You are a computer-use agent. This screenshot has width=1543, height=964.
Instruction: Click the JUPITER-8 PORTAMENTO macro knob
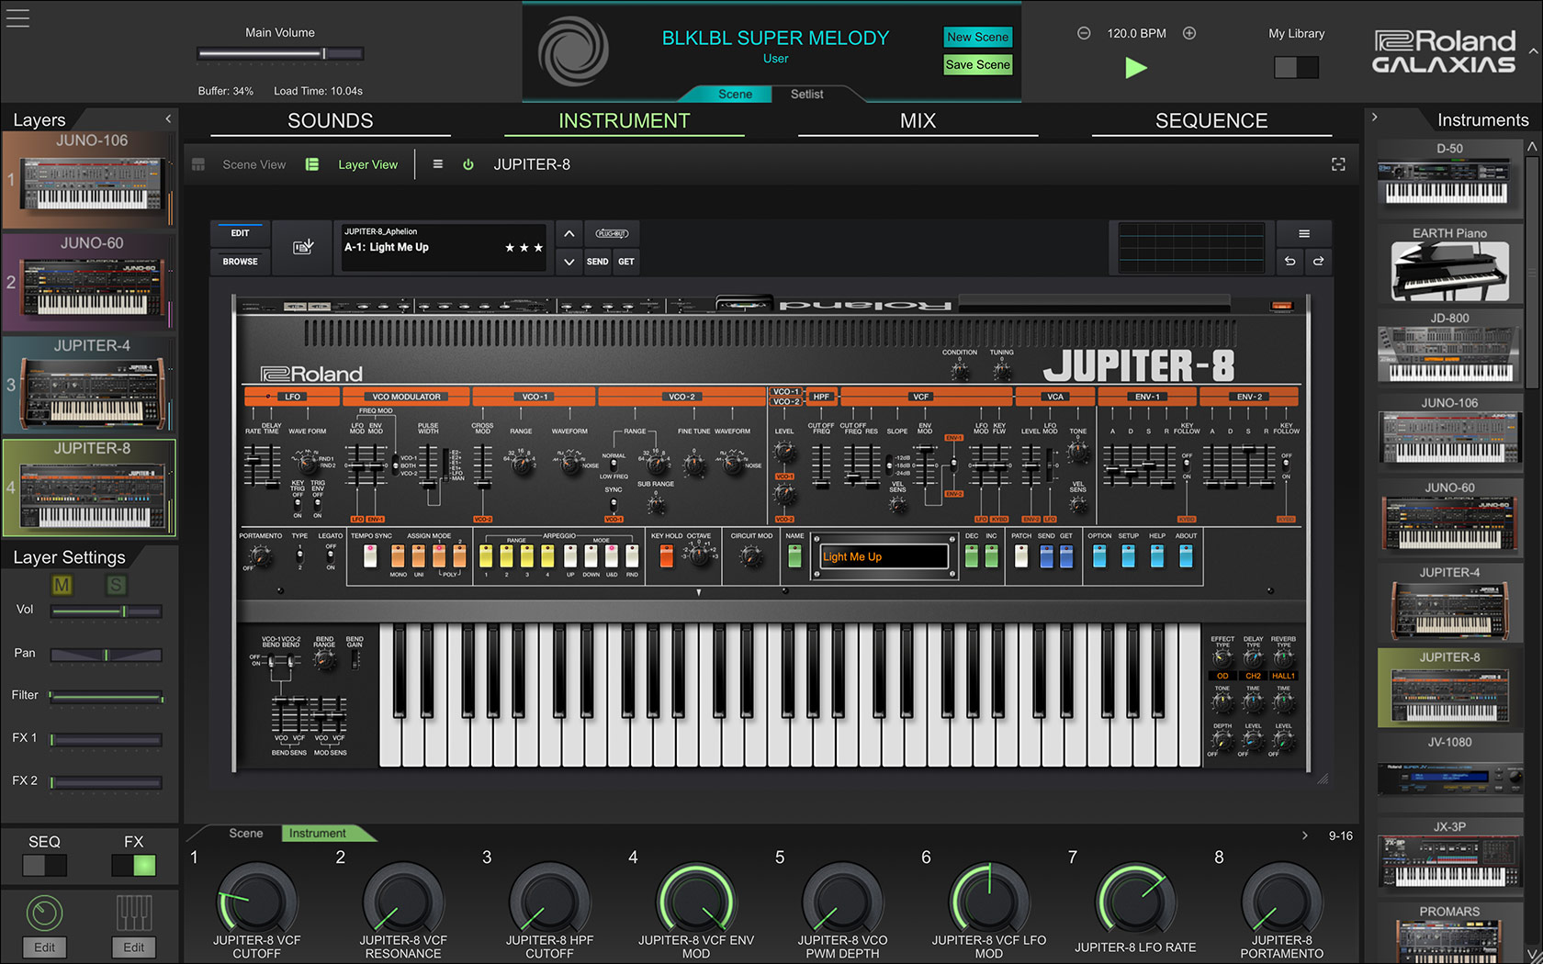1281,901
